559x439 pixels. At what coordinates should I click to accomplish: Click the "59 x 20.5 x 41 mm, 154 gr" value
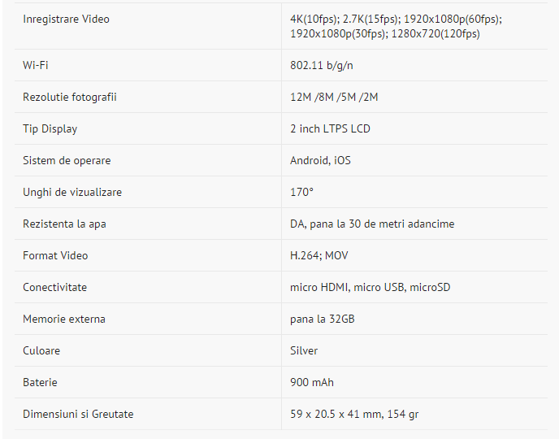[x=354, y=414]
